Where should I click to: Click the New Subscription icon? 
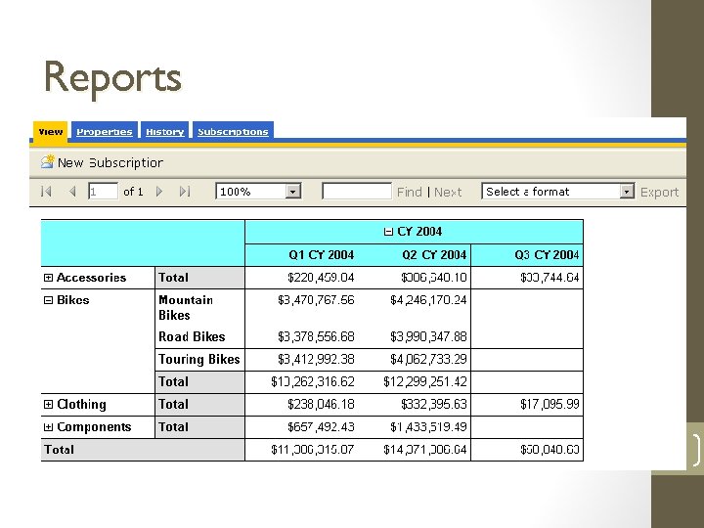[x=48, y=161]
